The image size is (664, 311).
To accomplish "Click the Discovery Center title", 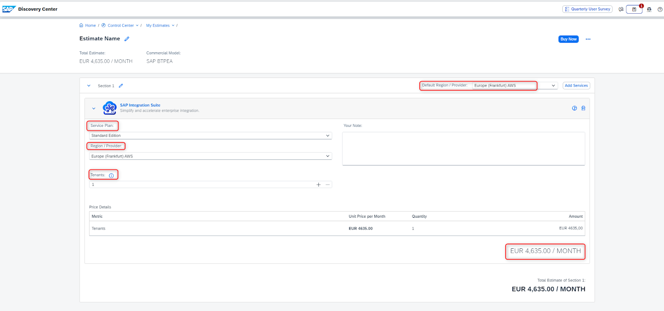I will coord(38,9).
